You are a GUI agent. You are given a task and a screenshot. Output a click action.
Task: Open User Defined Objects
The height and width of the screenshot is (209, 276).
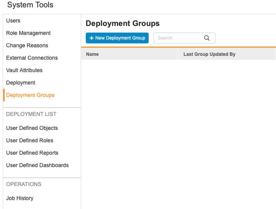click(32, 128)
